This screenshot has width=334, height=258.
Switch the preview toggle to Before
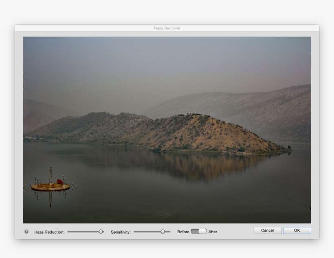194,231
